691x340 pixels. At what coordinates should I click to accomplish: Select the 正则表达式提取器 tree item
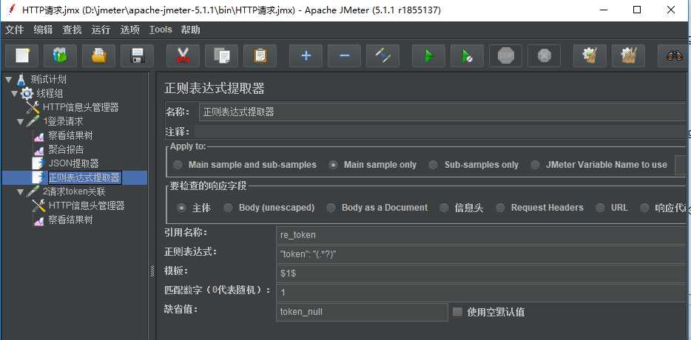[x=84, y=178]
